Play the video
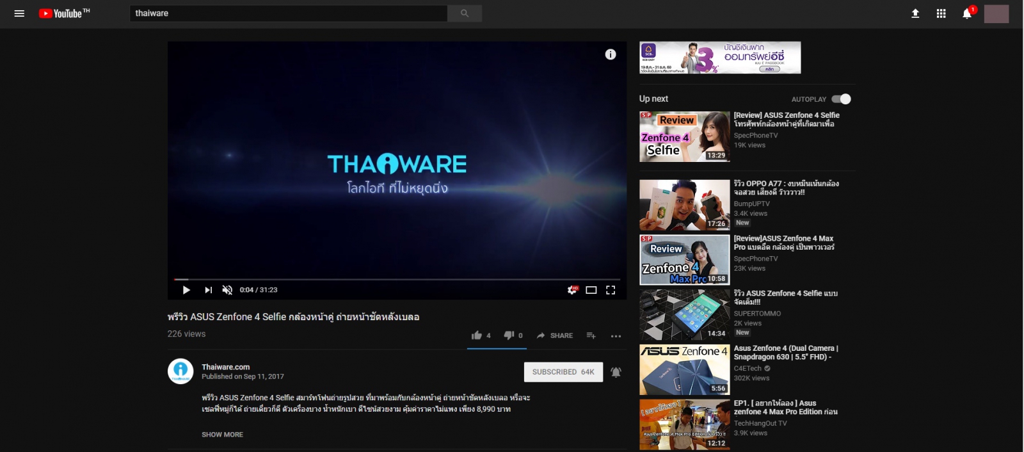 186,290
